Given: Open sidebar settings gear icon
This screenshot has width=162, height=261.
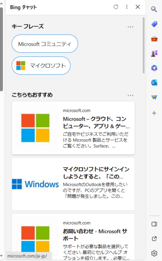Looking at the screenshot, I should click(154, 253).
